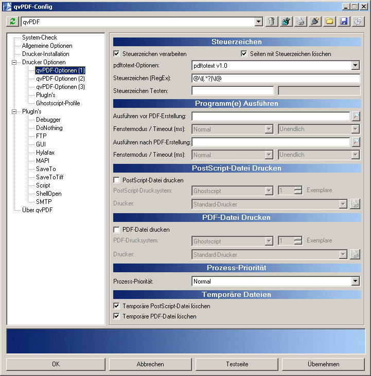Click the yellow folder open icon
The width and height of the screenshot is (371, 376).
tap(329, 22)
